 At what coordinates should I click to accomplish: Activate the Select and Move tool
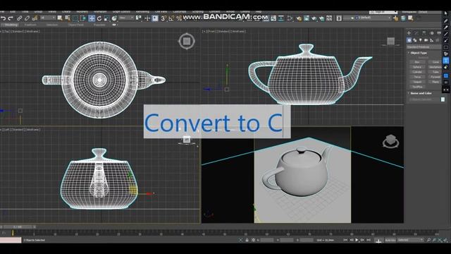click(92, 18)
